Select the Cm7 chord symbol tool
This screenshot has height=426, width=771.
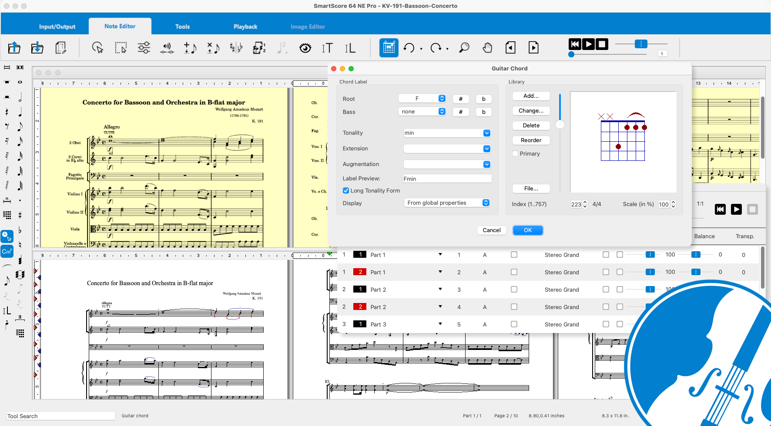pyautogui.click(x=7, y=251)
